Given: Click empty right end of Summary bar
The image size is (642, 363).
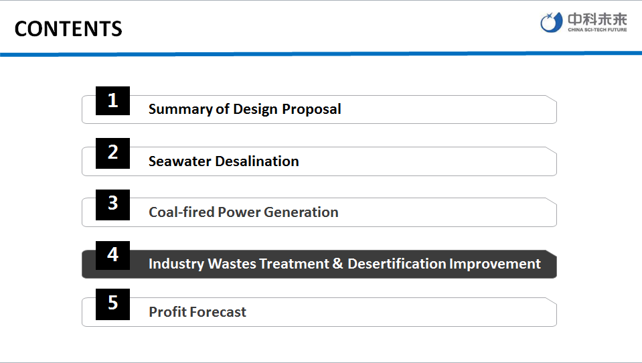Looking at the screenshot, I should [x=469, y=110].
